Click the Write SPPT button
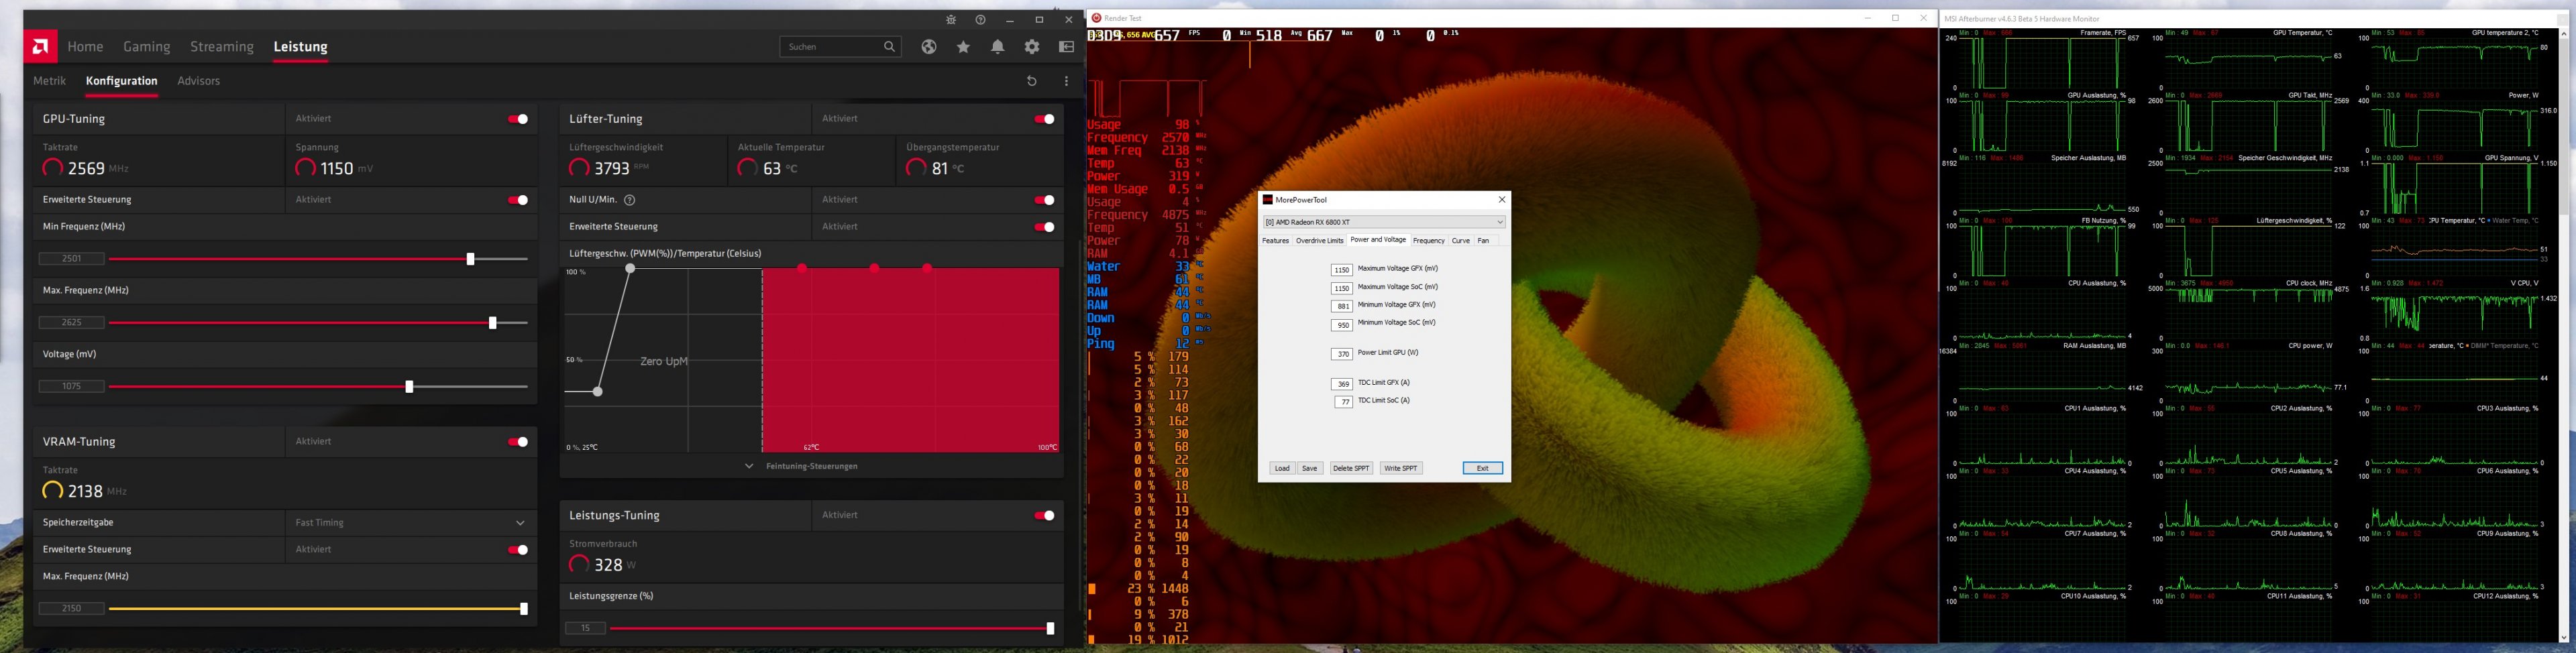The width and height of the screenshot is (2576, 653). [1400, 468]
